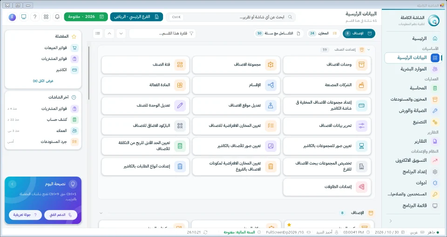Go to الرئيسية in the sidebar
Viewport: 447px width, 237px height.
(x=413, y=39)
